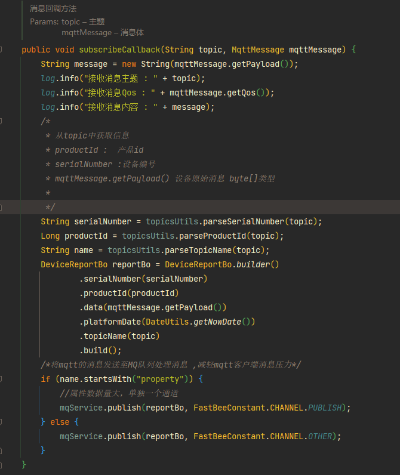Screen dimensions: 400x475
Task: Click the 消息回调方法 doc comment text
Action: tap(53, 8)
